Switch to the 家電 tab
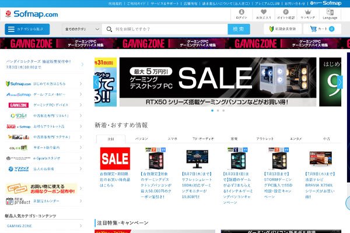Image resolution: width=350 pixels, height=233 pixels. [x=234, y=139]
